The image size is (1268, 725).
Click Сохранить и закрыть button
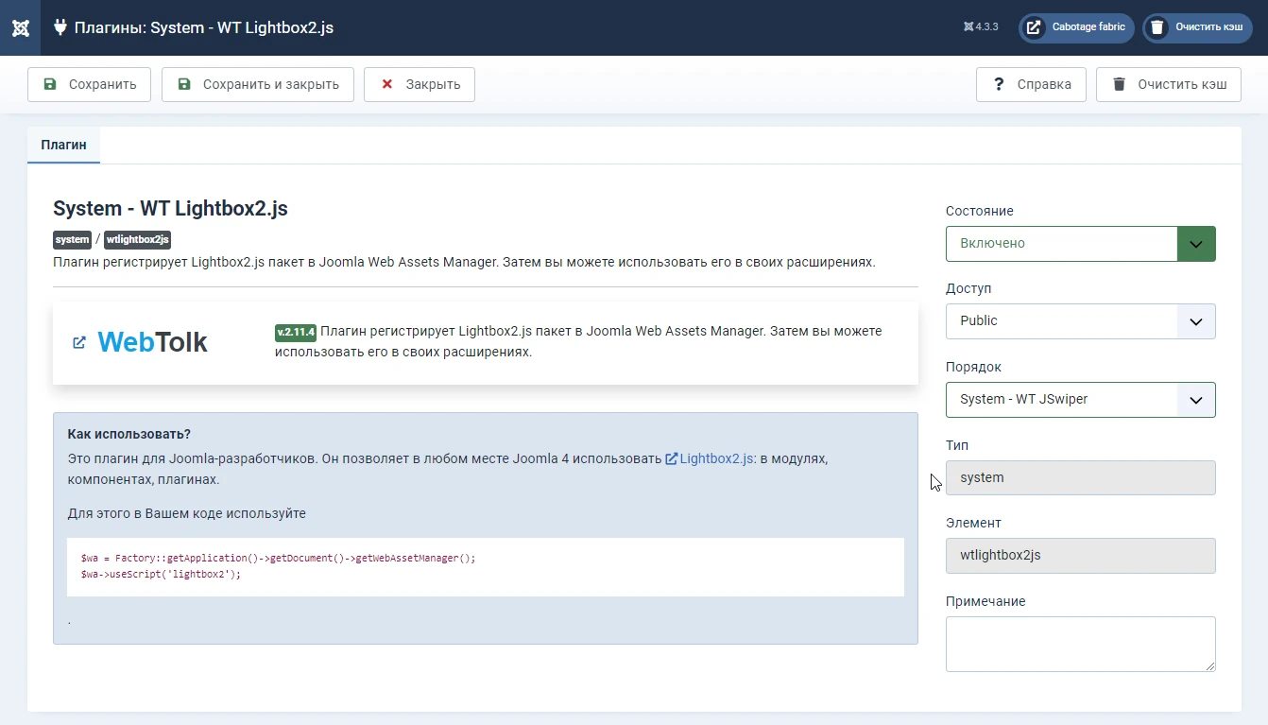[x=258, y=84]
